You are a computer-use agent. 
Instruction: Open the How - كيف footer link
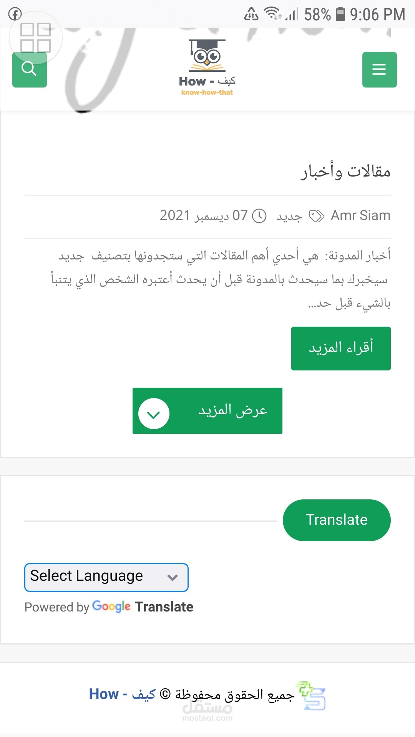[122, 694]
